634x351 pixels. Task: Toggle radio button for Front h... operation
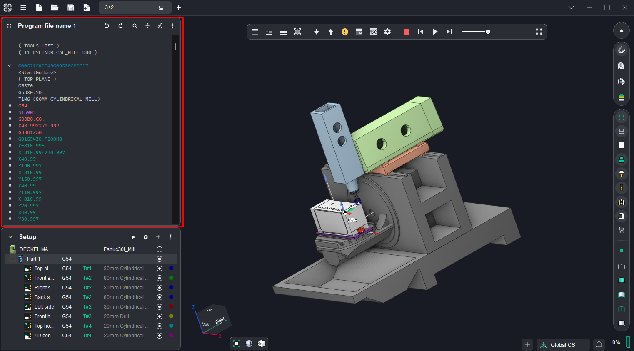coord(160,316)
